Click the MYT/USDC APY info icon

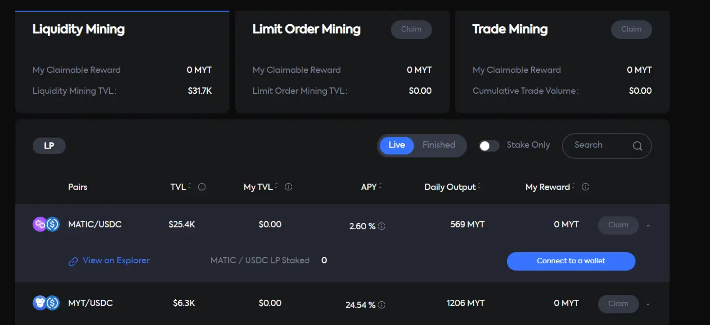(382, 305)
